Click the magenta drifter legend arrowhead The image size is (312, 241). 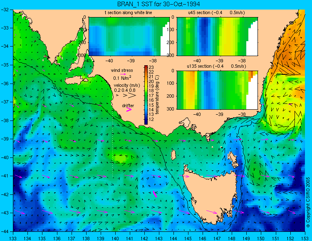(x=129, y=109)
